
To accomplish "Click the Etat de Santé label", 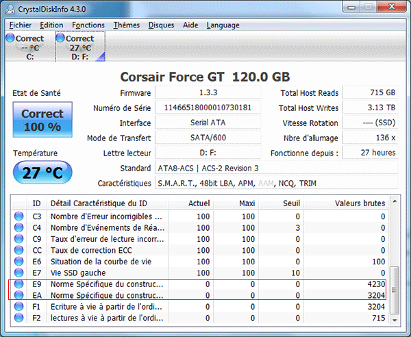I will [36, 93].
